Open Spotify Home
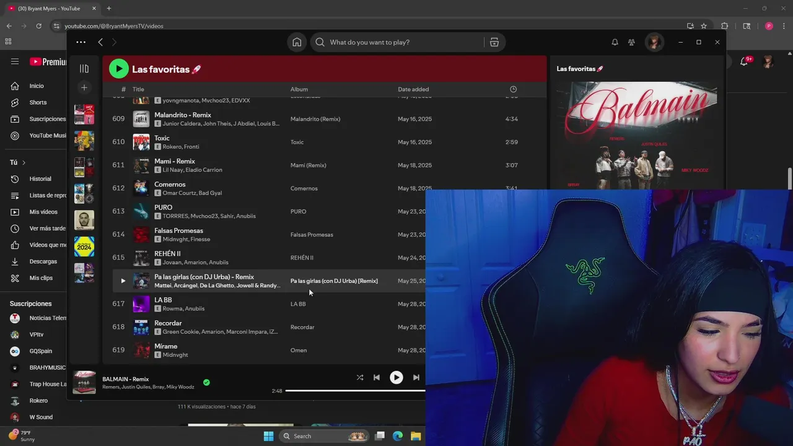 pyautogui.click(x=297, y=42)
